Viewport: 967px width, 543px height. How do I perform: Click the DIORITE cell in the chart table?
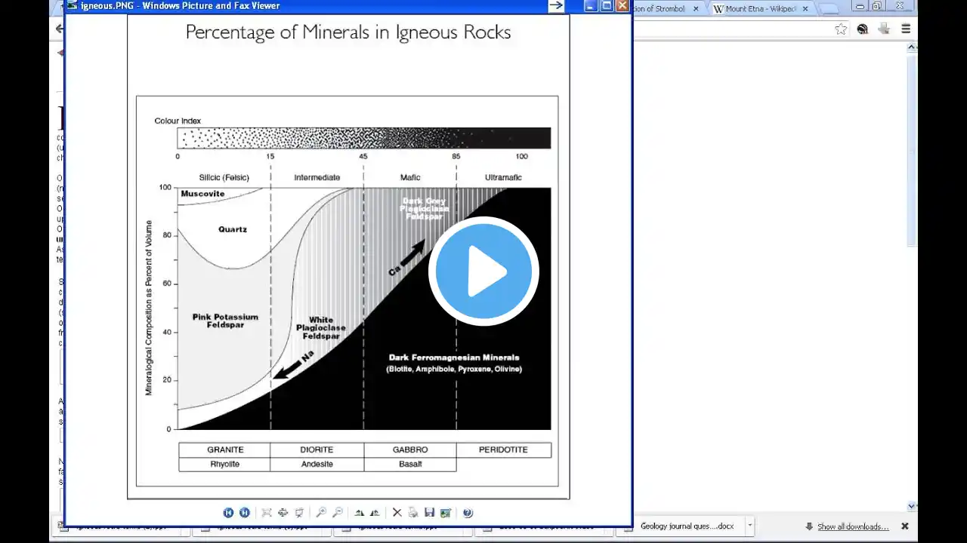(x=317, y=449)
